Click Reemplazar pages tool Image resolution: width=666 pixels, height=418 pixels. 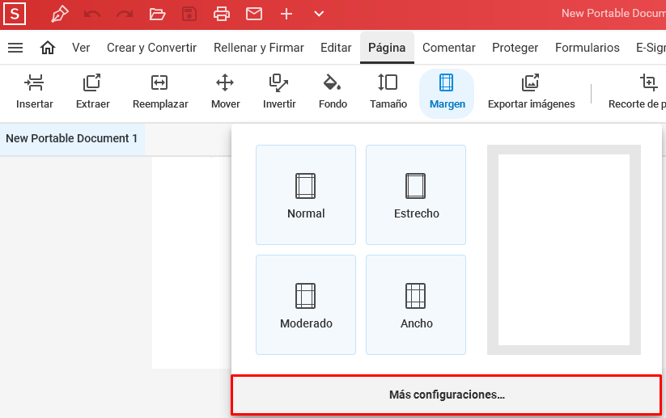click(x=160, y=92)
